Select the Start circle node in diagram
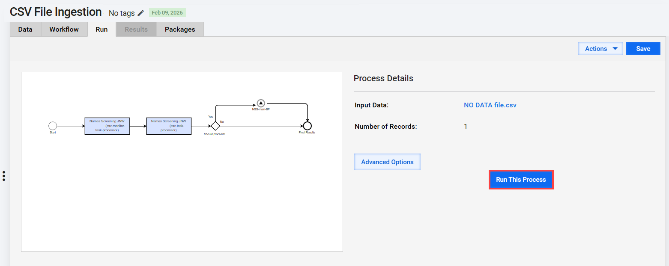Viewport: 669px width, 266px height. 53,126
